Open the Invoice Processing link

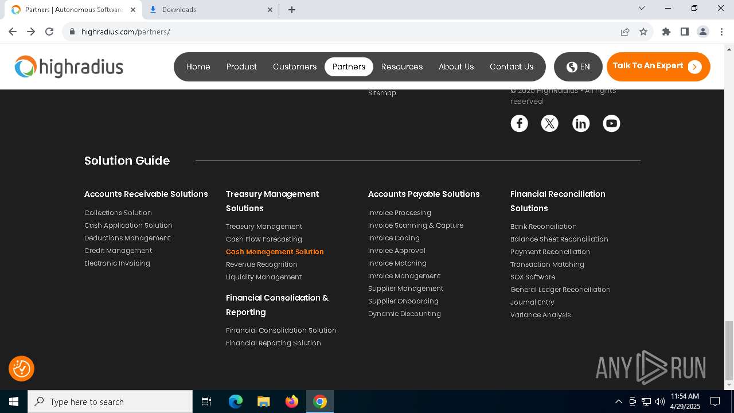coord(400,213)
